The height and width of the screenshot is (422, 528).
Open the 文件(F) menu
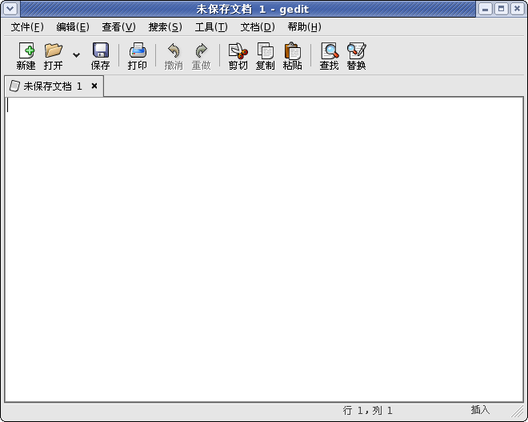tap(27, 27)
